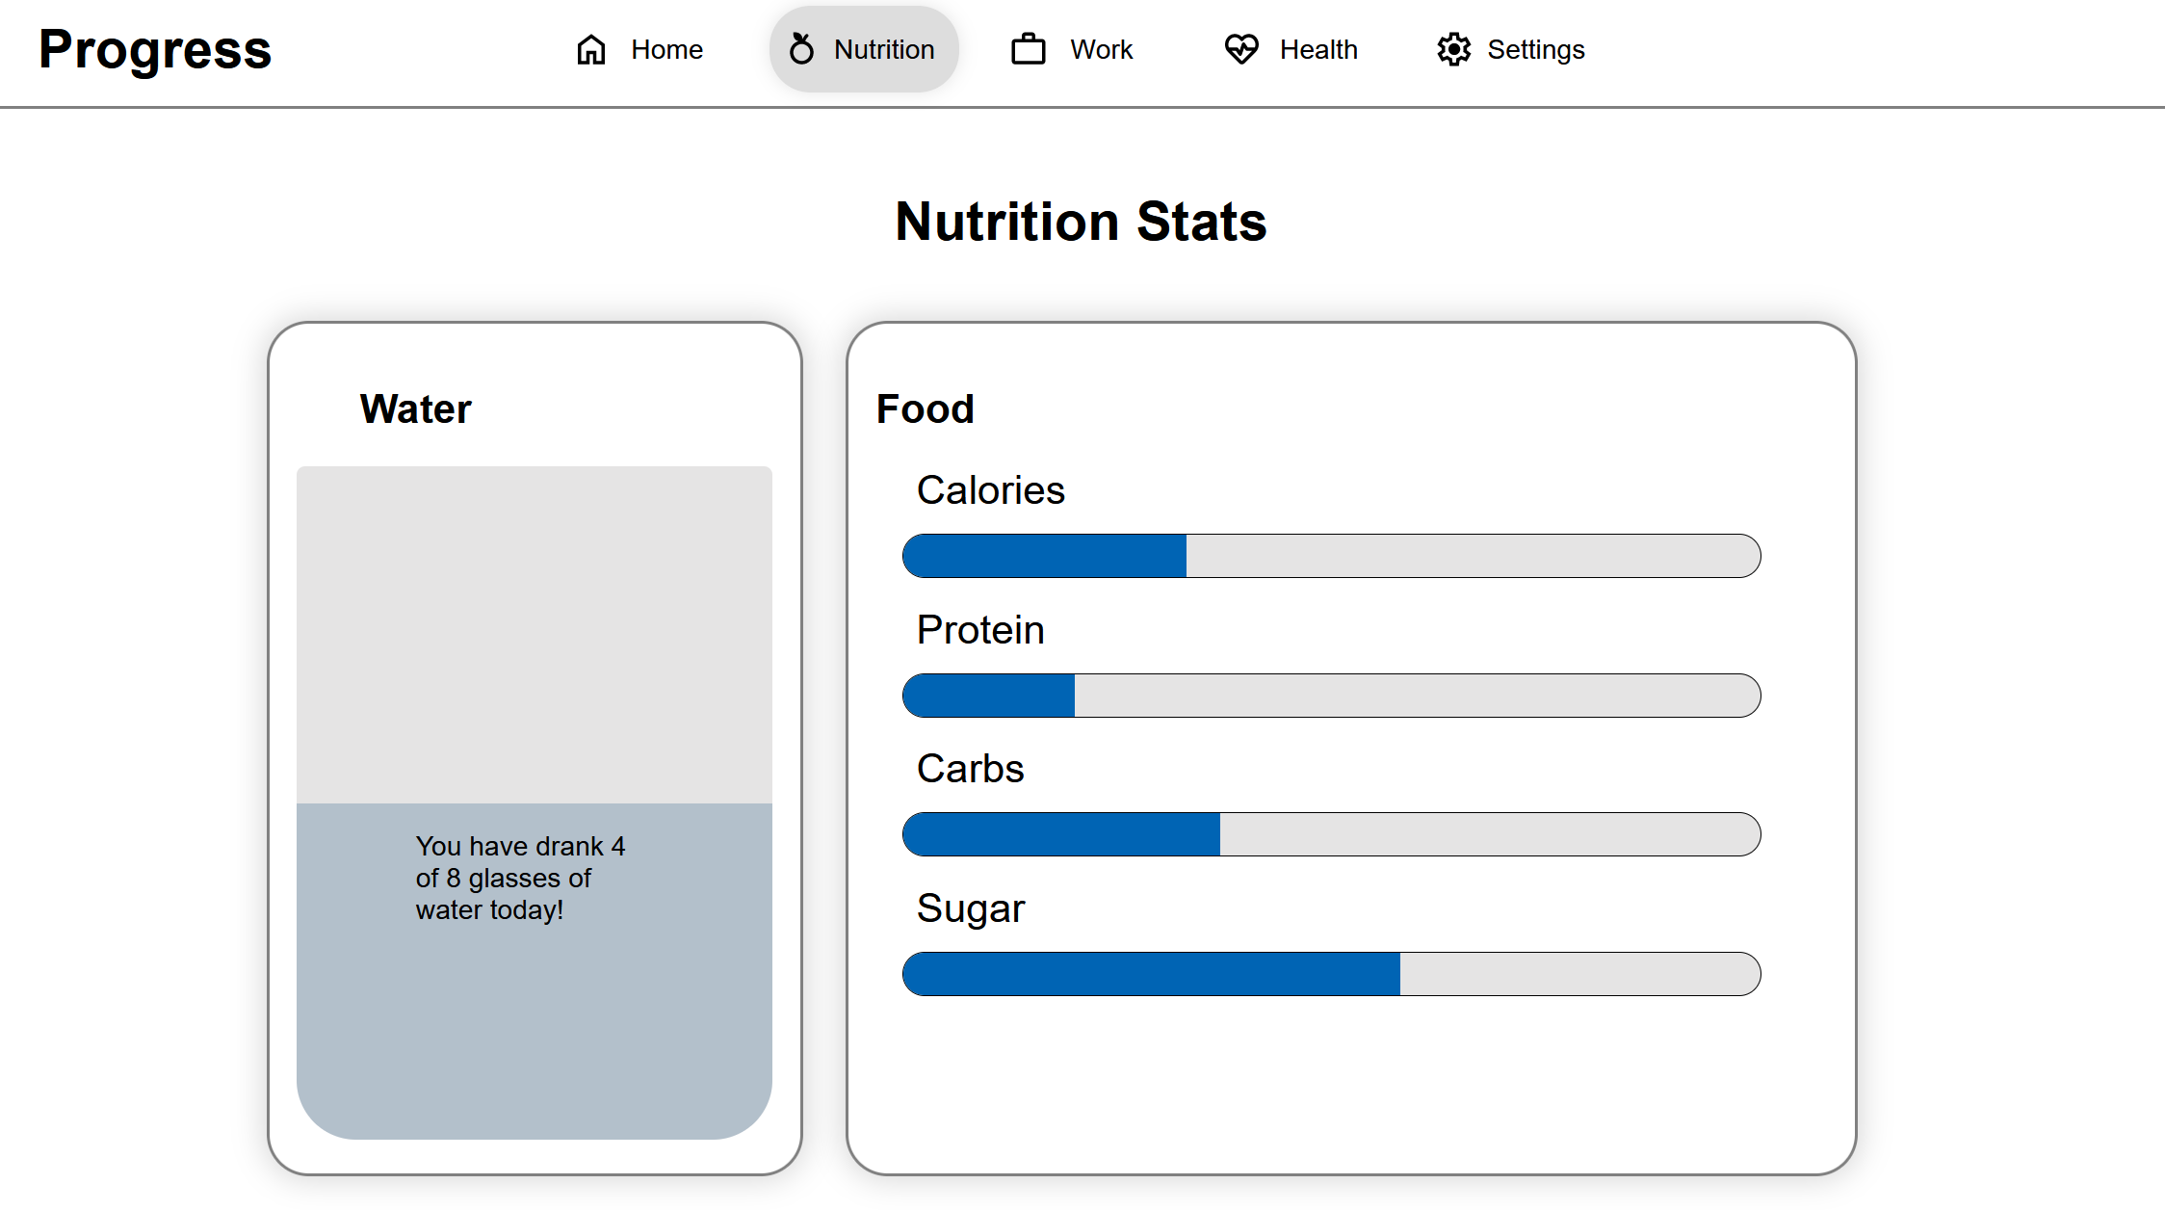The height and width of the screenshot is (1210, 2165).
Task: Open the Work section label
Action: click(1101, 49)
